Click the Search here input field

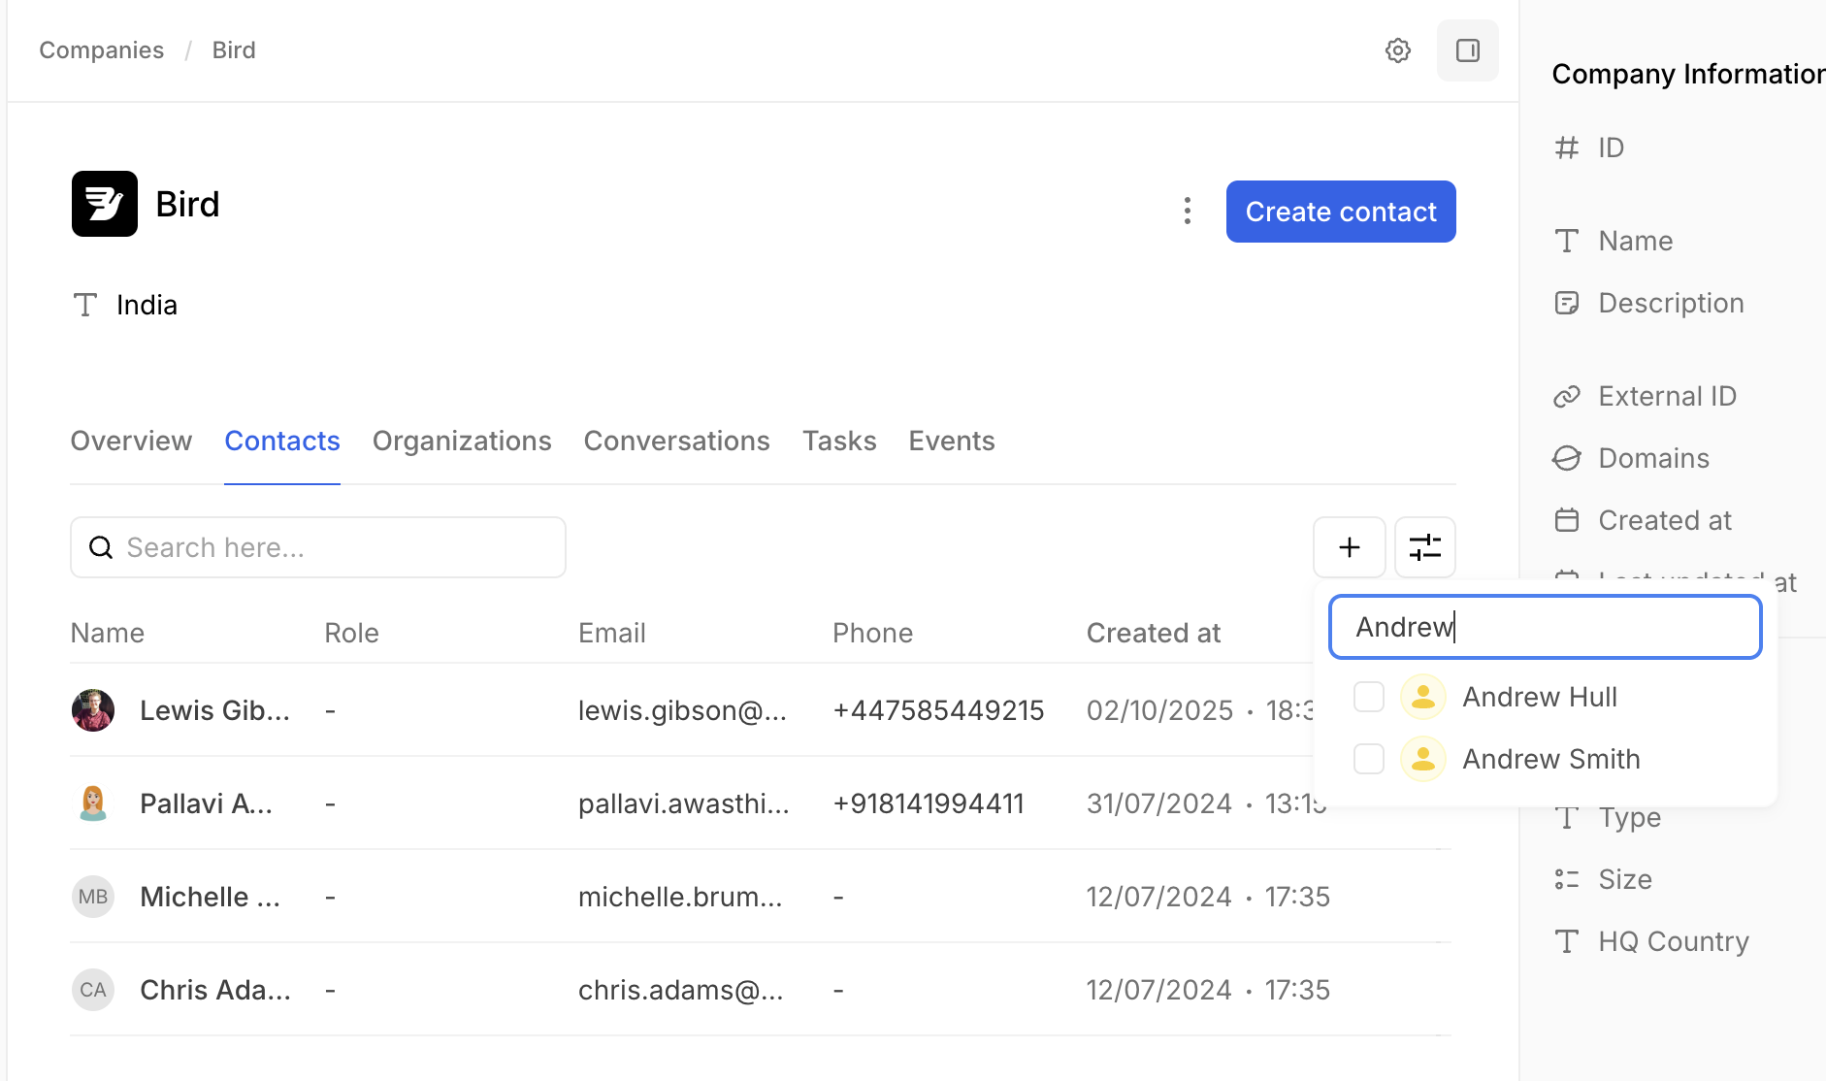pos(330,547)
